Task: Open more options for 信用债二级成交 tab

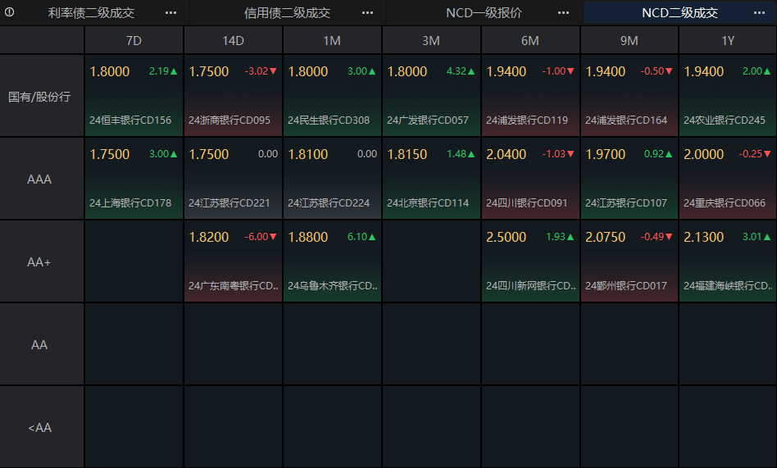Action: pyautogui.click(x=368, y=13)
